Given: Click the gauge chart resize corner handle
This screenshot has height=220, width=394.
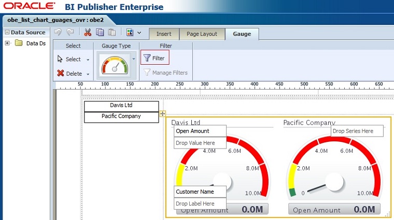Looking at the screenshot, I should 388,214.
